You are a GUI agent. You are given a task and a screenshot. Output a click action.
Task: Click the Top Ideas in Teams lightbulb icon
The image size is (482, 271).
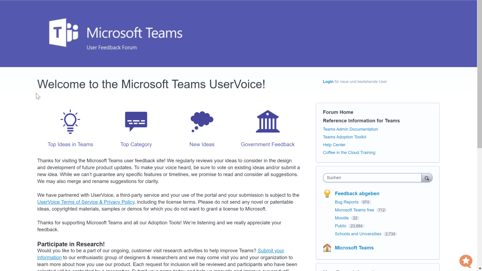pos(70,122)
